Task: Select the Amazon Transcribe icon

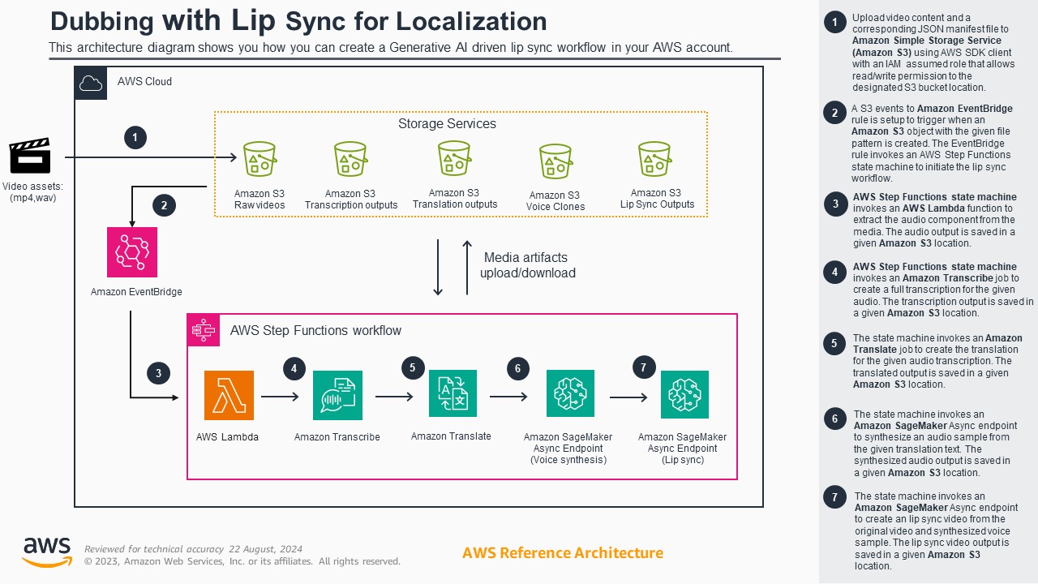Action: (x=337, y=395)
